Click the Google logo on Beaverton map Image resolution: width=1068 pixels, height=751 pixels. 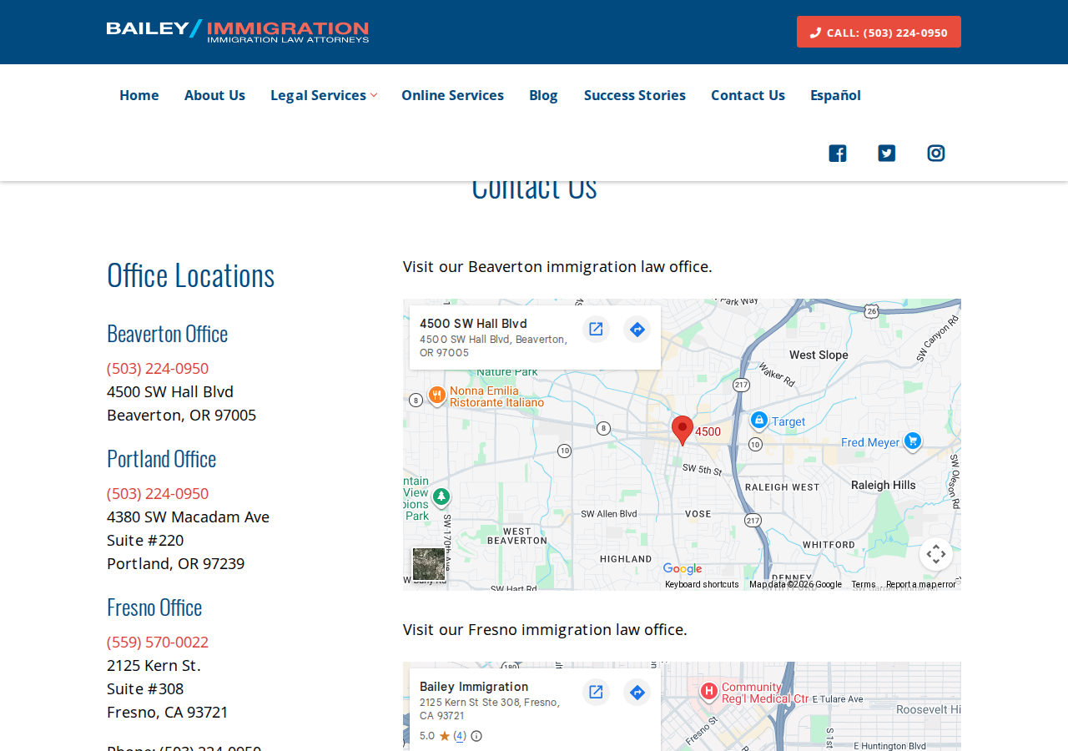click(683, 569)
